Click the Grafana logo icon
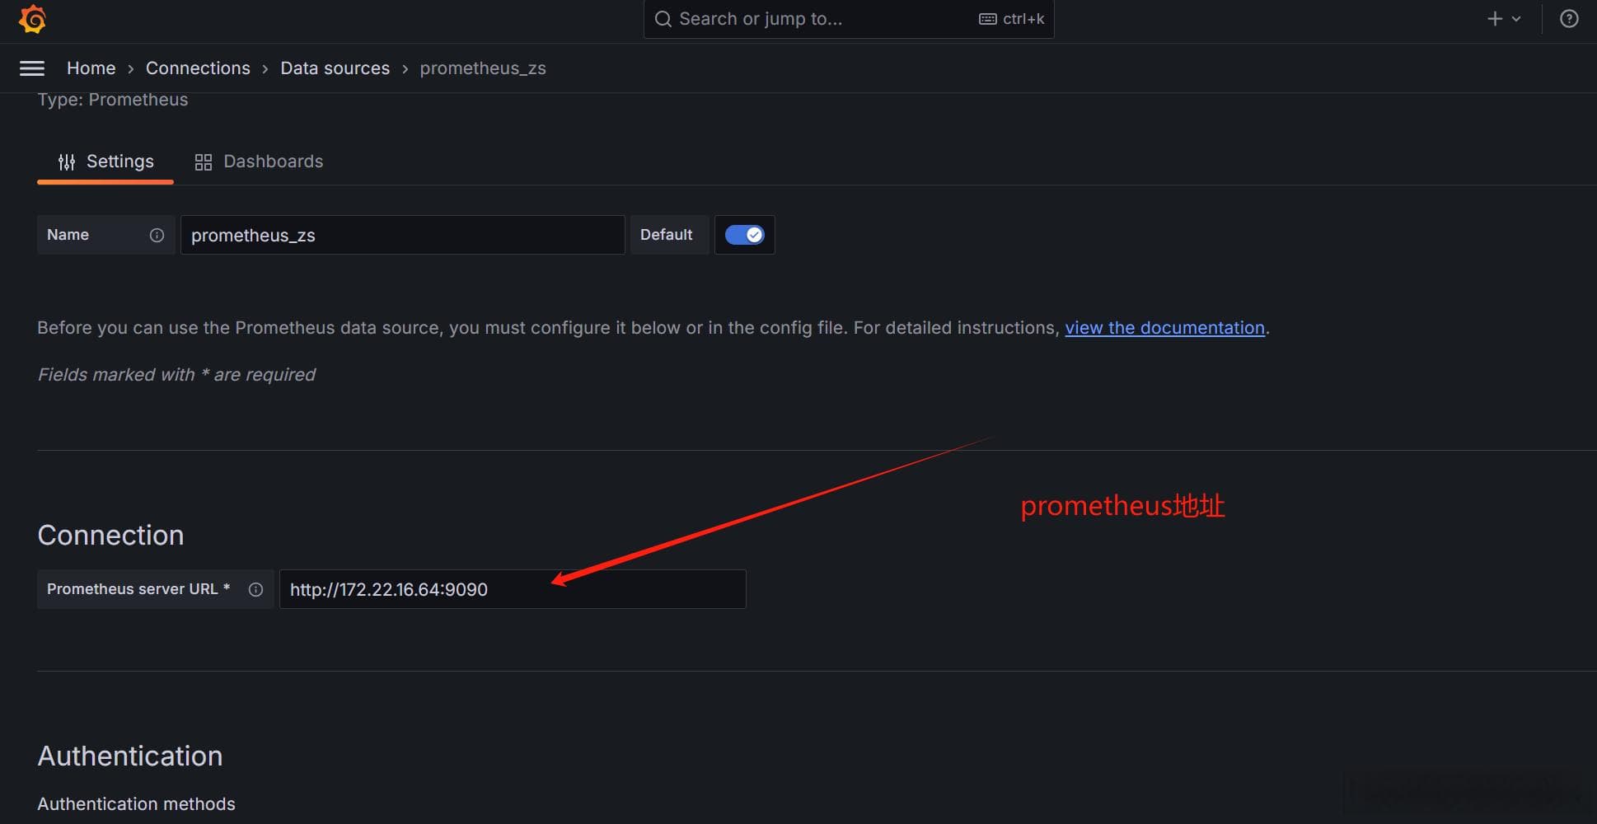 coord(32,19)
